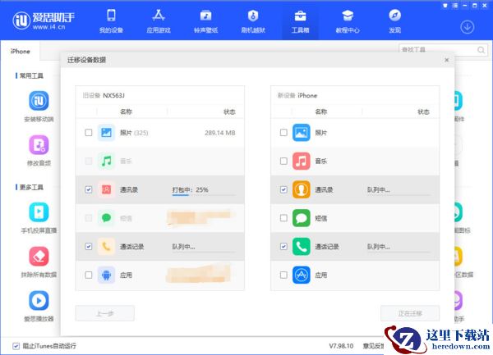Open the 教程中心 tutorial center tab

click(348, 20)
